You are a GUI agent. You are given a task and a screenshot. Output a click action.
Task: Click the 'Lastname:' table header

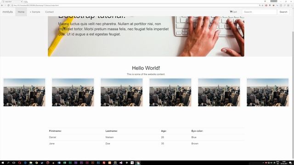coord(112,131)
